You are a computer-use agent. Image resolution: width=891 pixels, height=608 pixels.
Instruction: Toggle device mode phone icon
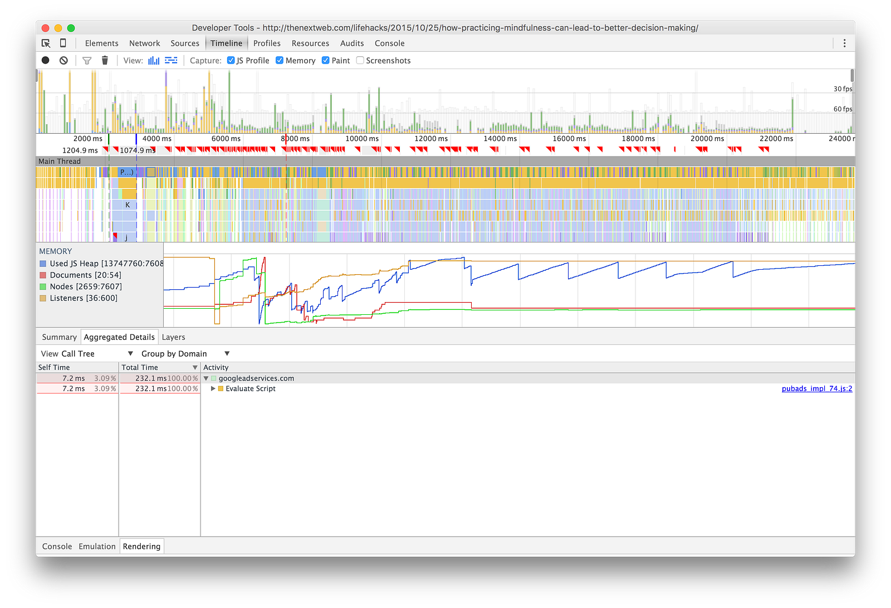tap(63, 43)
